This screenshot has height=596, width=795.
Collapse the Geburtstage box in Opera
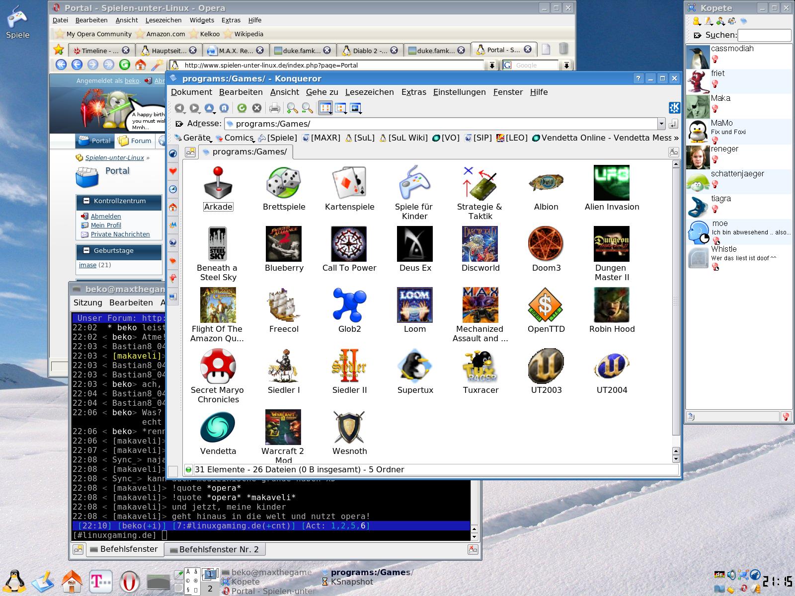(x=85, y=251)
